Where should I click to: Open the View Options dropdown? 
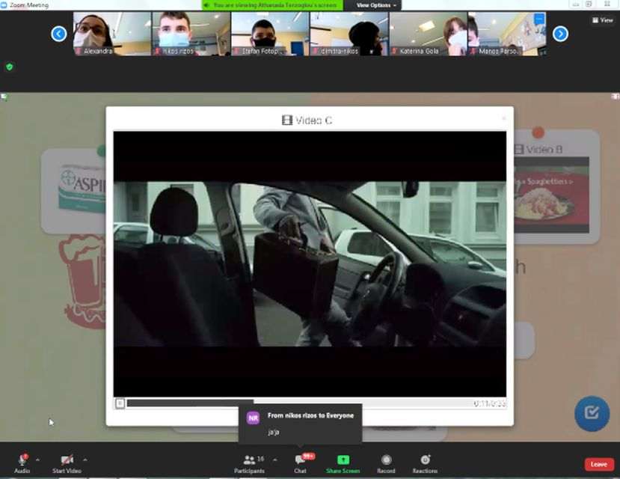[x=376, y=5]
